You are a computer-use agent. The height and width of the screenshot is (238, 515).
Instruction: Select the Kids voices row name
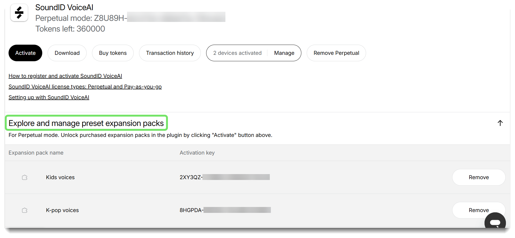click(60, 177)
